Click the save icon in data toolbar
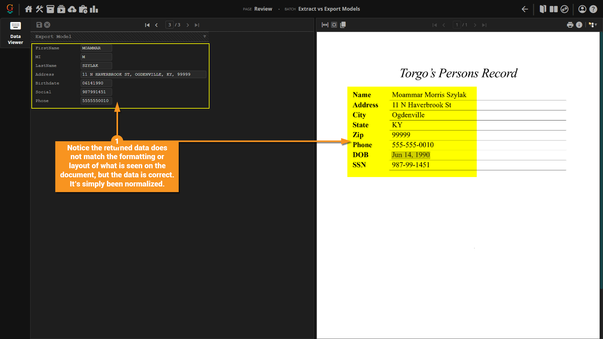The width and height of the screenshot is (603, 339). [x=39, y=25]
